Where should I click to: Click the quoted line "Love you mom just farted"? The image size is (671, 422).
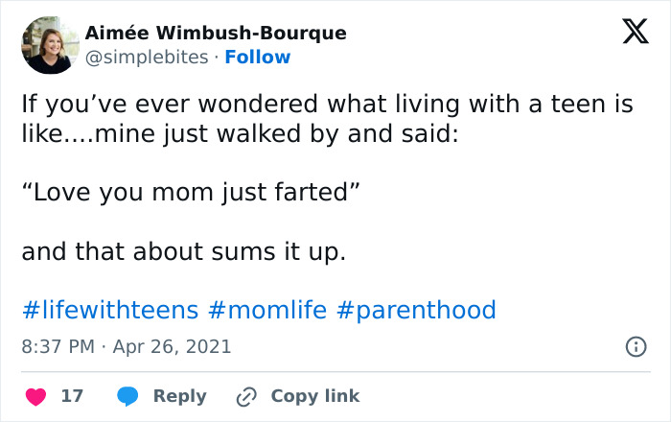[x=190, y=191]
